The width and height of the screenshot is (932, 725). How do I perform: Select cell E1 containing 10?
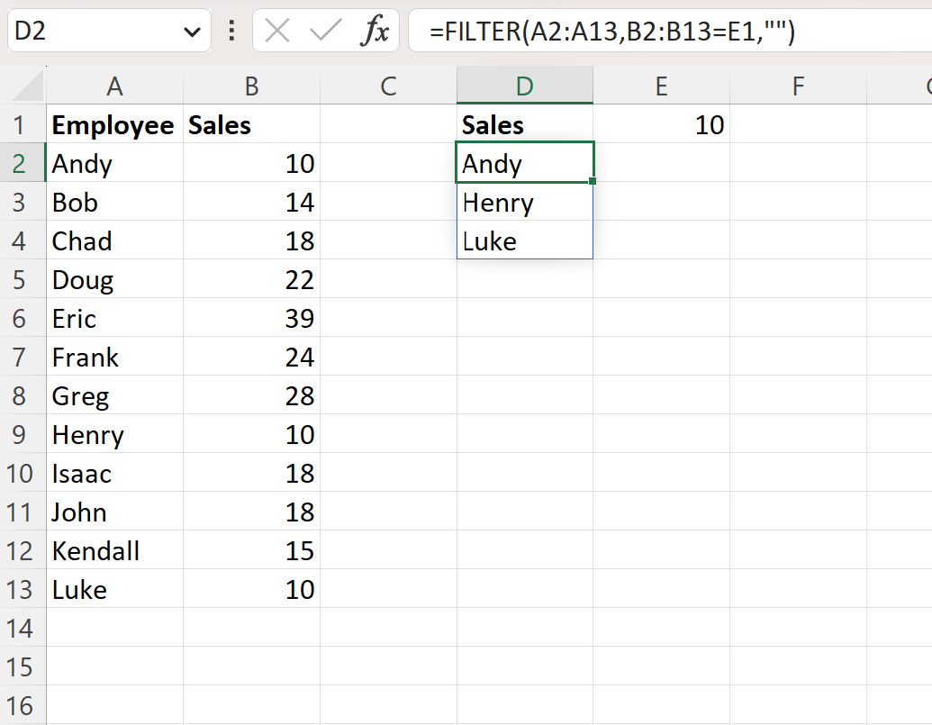pyautogui.click(x=661, y=125)
